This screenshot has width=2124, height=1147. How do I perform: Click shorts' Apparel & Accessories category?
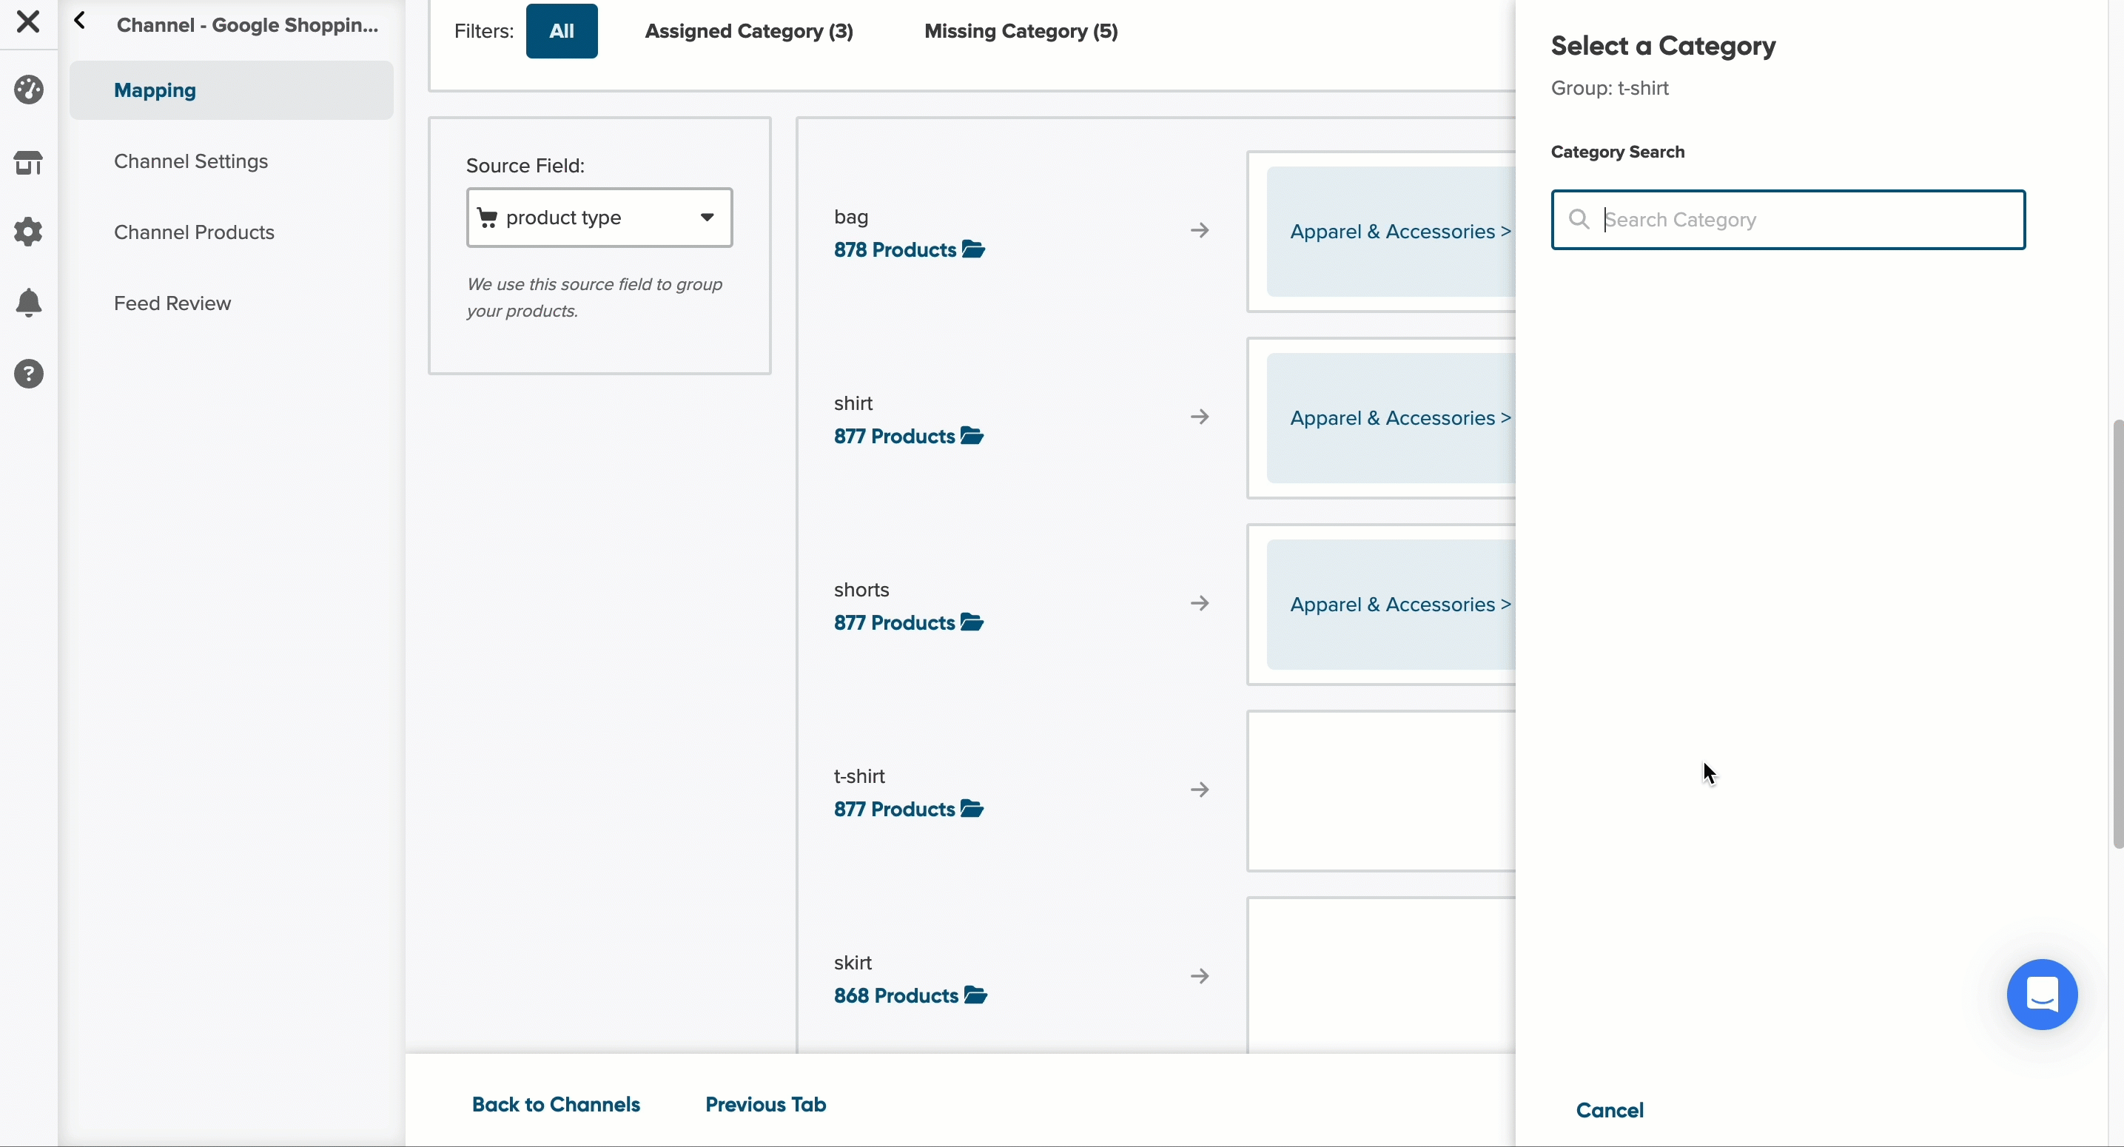click(x=1391, y=605)
